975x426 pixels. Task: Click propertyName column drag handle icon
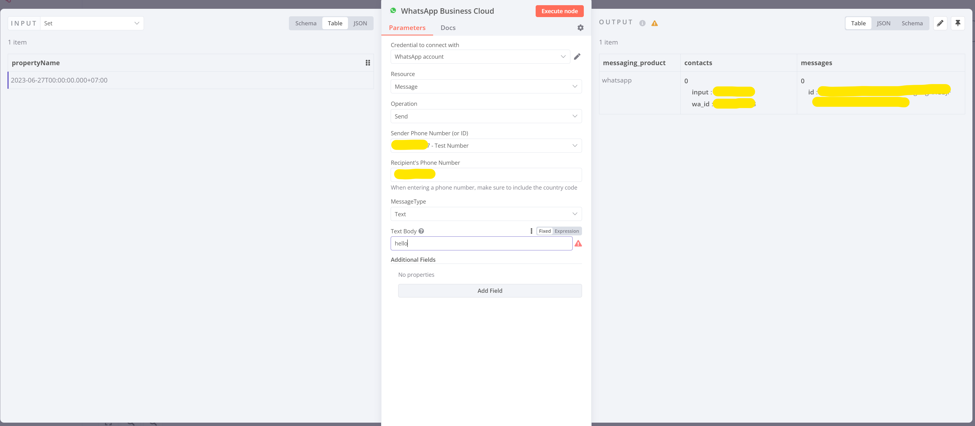pyautogui.click(x=368, y=63)
